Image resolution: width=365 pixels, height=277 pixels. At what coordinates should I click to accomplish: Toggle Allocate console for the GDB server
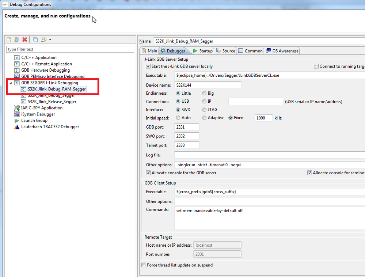click(148, 173)
